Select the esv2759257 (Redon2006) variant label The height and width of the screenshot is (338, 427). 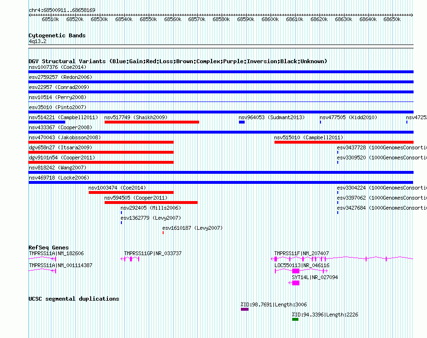60,77
